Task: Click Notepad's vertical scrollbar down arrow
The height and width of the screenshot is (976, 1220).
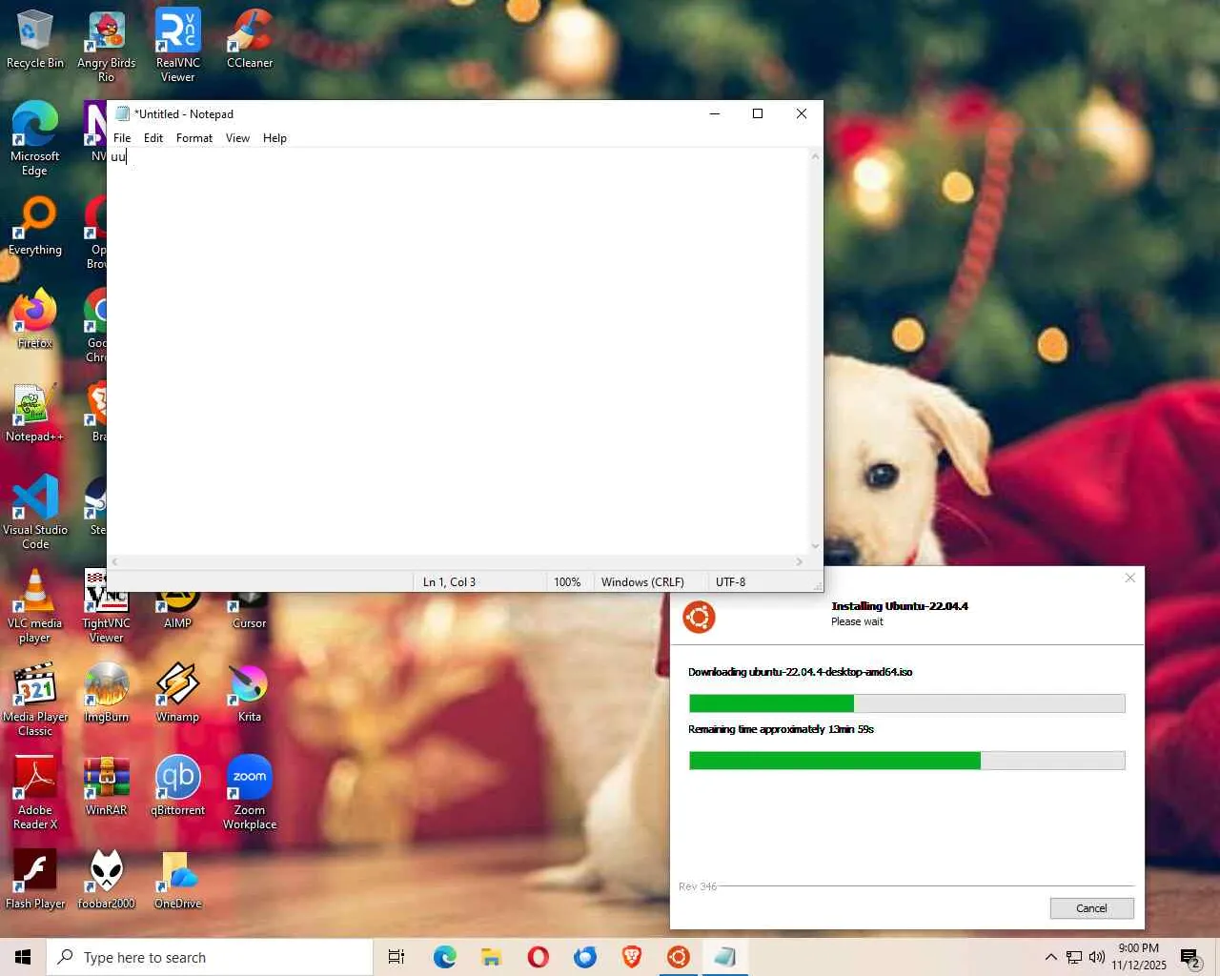Action: pyautogui.click(x=815, y=546)
